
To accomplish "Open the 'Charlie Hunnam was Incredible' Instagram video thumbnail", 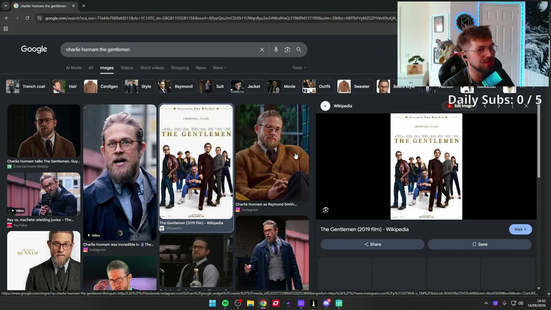I will (x=120, y=173).
